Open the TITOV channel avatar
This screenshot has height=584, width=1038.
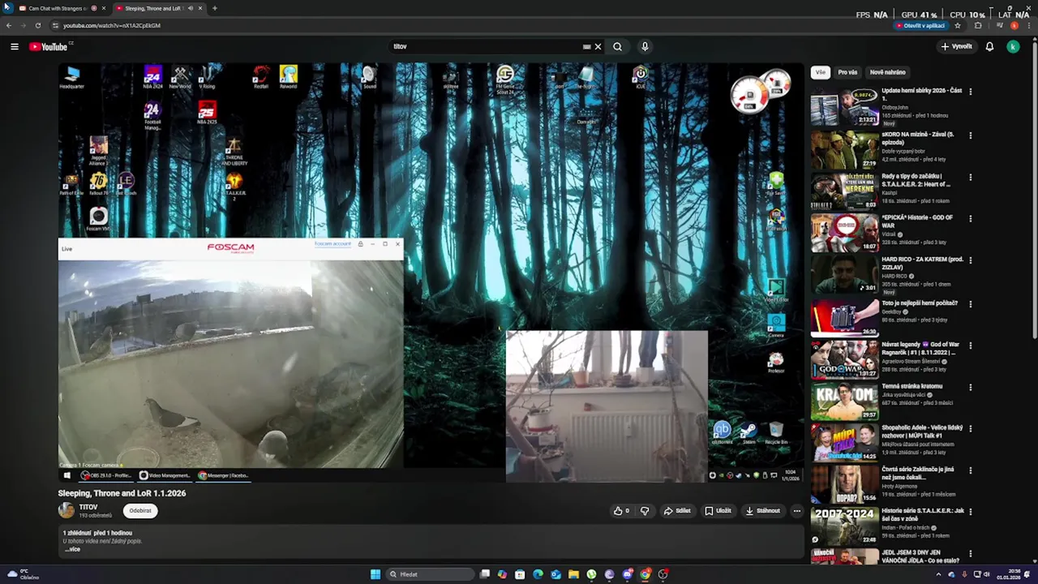(66, 510)
